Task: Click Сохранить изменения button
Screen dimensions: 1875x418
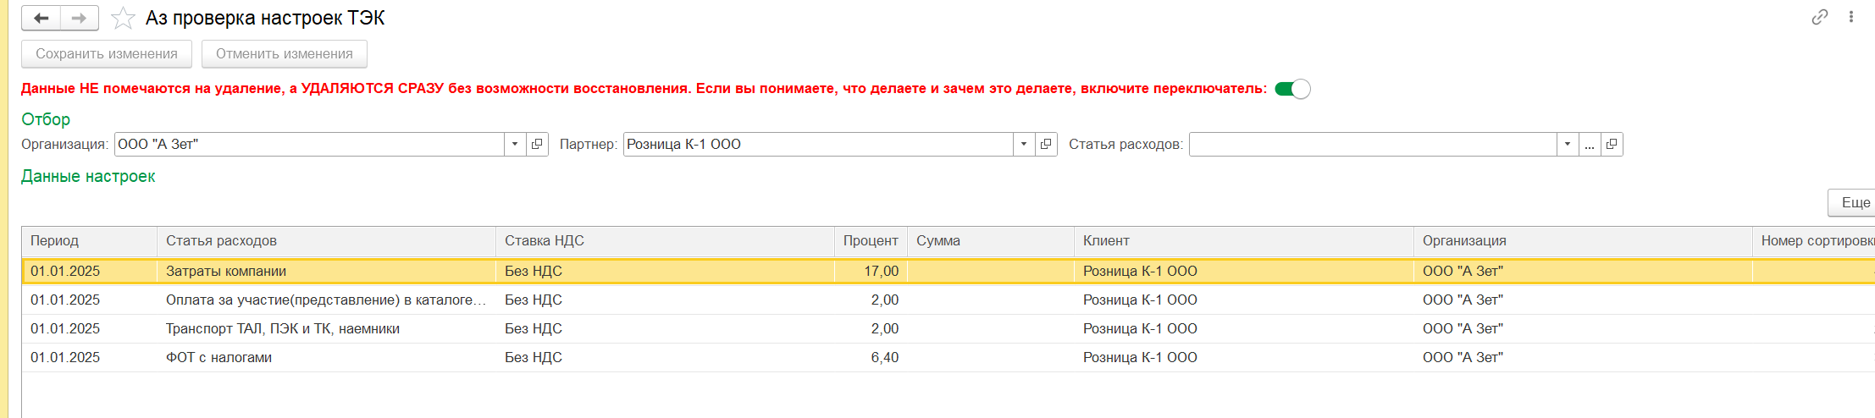Action: [x=107, y=54]
